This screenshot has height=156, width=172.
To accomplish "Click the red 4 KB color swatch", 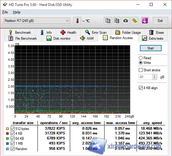I will click(x=7, y=134).
